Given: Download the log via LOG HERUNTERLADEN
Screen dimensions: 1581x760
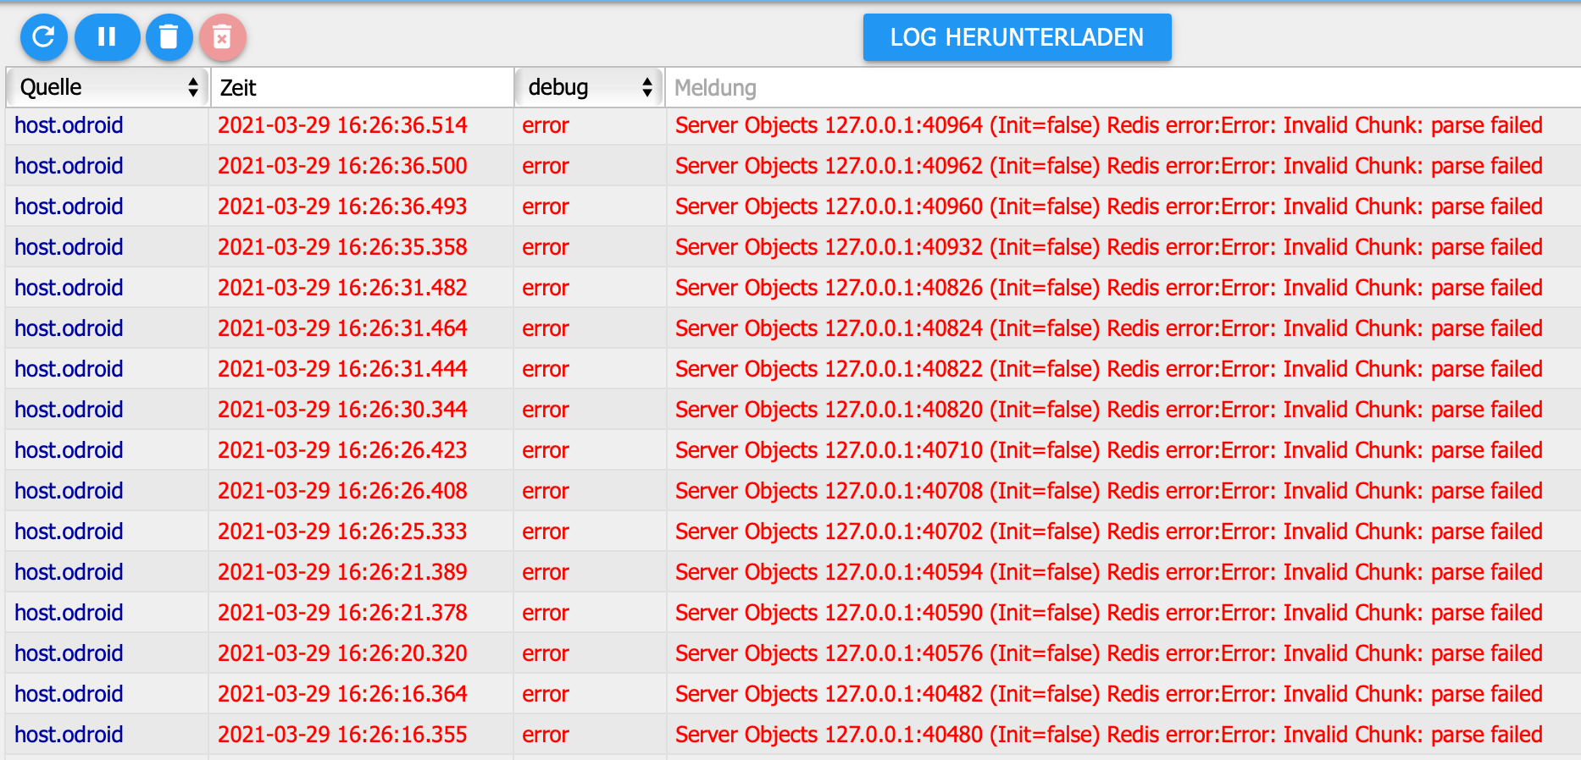Looking at the screenshot, I should (x=1017, y=37).
